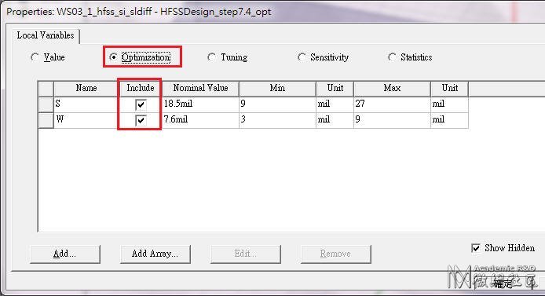Image resolution: width=545 pixels, height=296 pixels.
Task: Open the Min unit mil for W
Action: [335, 120]
